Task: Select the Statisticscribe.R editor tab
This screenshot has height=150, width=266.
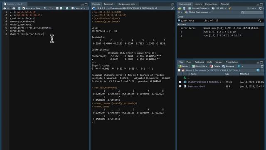Action: coord(15,4)
